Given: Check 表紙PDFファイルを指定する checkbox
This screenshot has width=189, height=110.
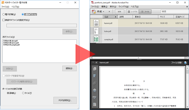Looking at the screenshot, I should click(4, 20).
